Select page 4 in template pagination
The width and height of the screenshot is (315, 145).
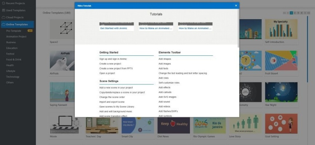[302, 13]
